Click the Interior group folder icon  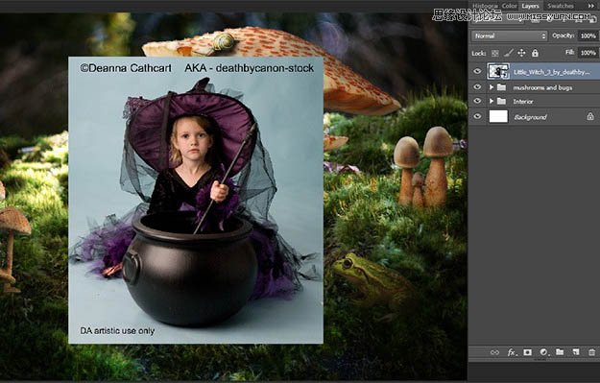click(x=501, y=102)
